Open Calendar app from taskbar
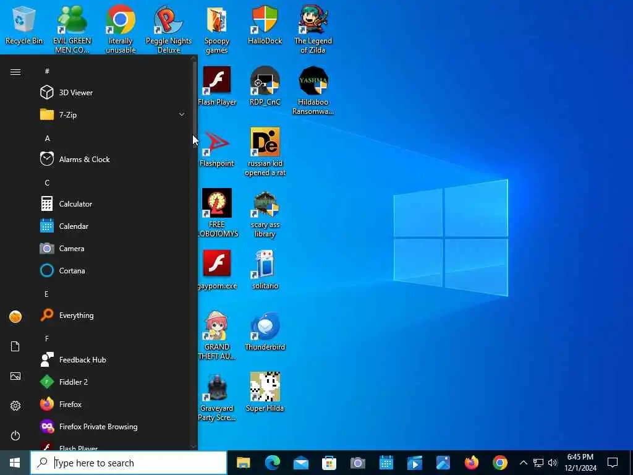Image resolution: width=633 pixels, height=475 pixels. coord(386,463)
